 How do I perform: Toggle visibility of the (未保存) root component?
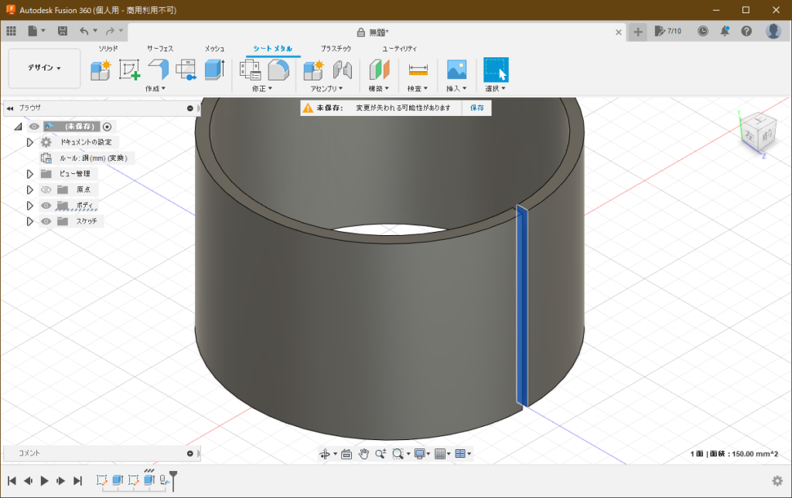[34, 126]
